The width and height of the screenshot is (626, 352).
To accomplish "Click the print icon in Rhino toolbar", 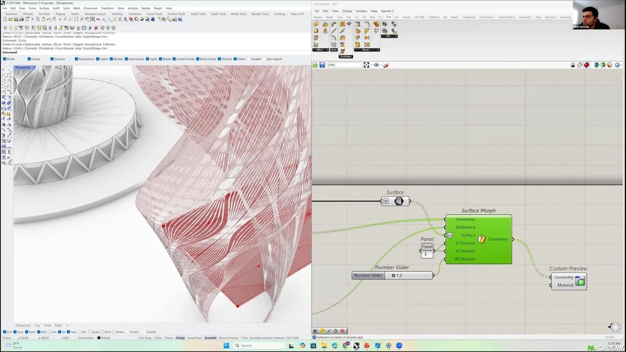I will coord(22,19).
